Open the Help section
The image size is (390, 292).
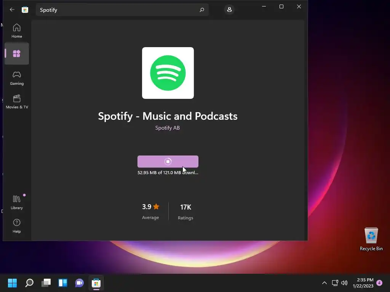17,226
